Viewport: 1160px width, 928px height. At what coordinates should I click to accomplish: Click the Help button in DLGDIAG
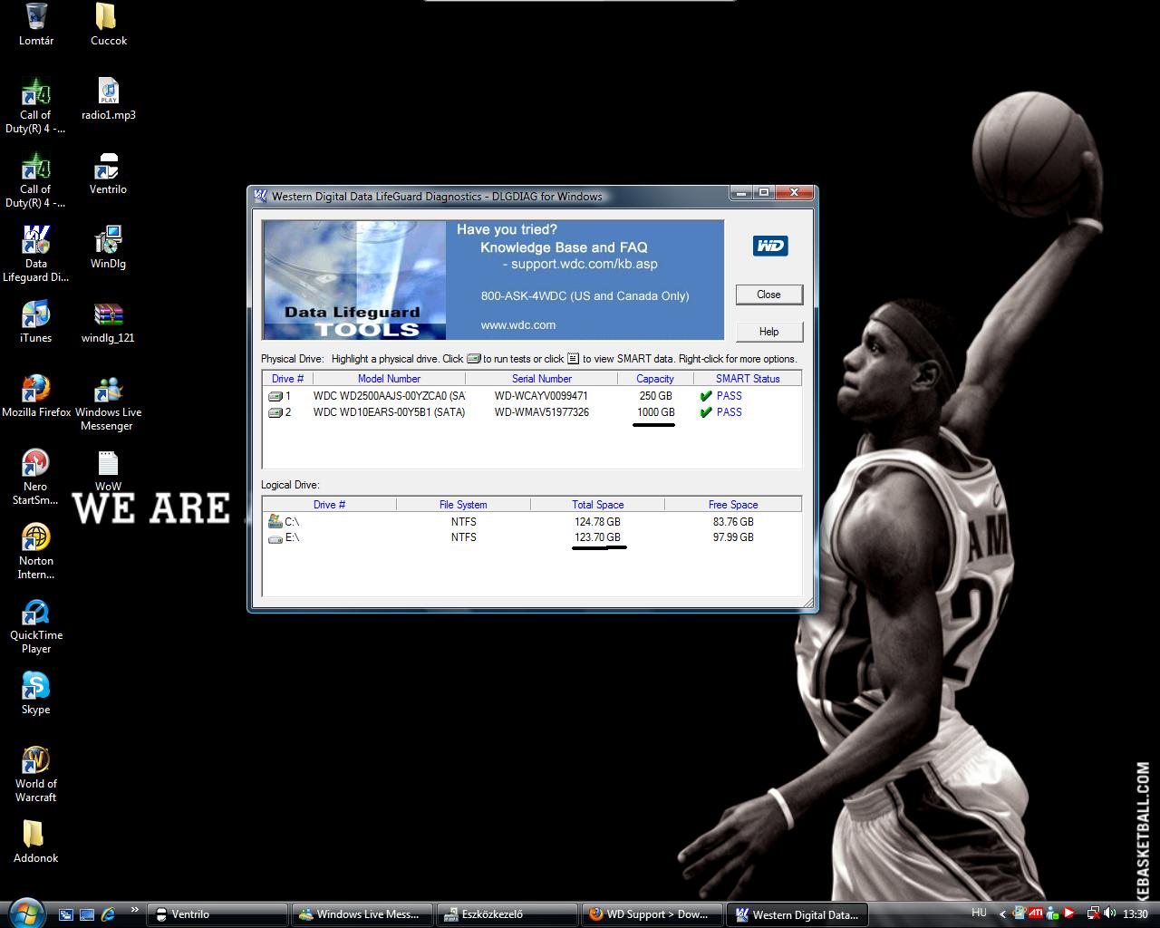pyautogui.click(x=768, y=332)
